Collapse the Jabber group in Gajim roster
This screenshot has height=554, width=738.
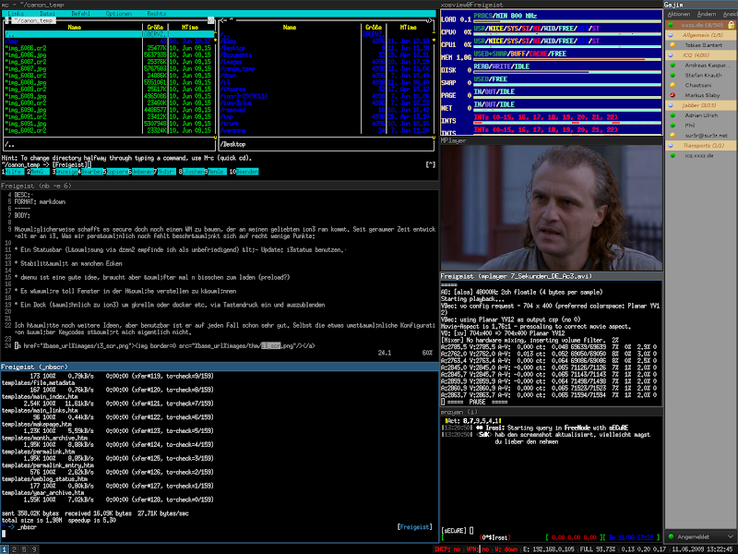click(671, 105)
